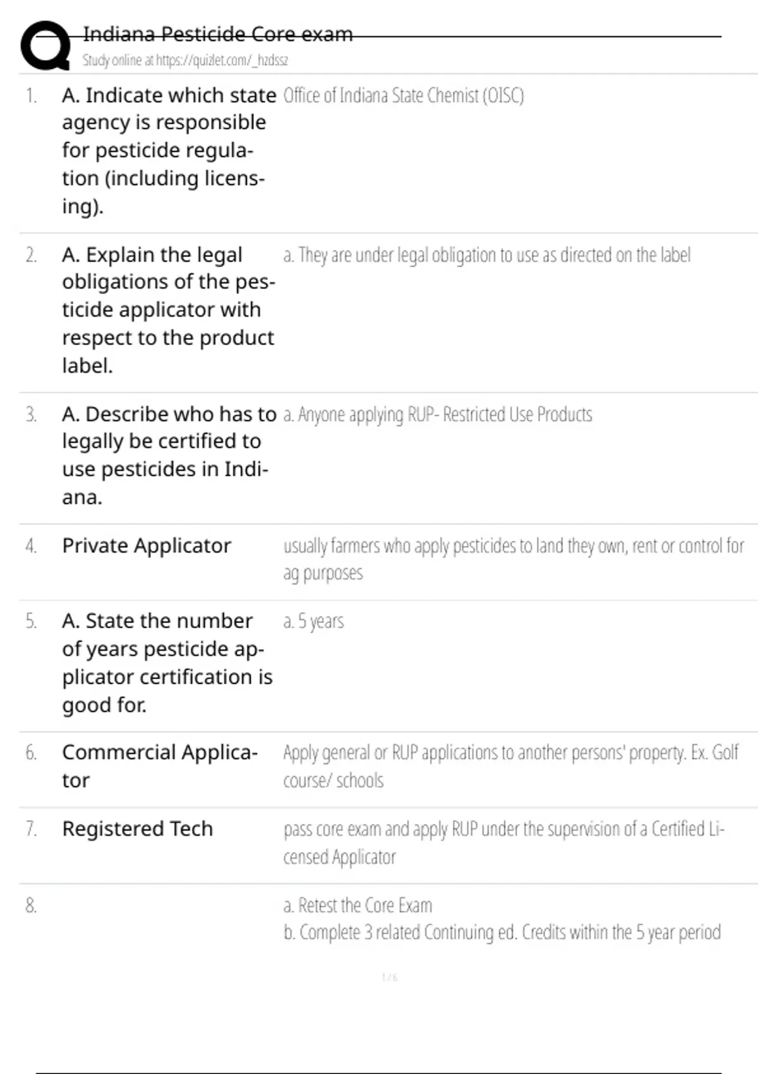Click the '5 years' answer
Viewport: 758px width, 1074px height.
coord(313,622)
